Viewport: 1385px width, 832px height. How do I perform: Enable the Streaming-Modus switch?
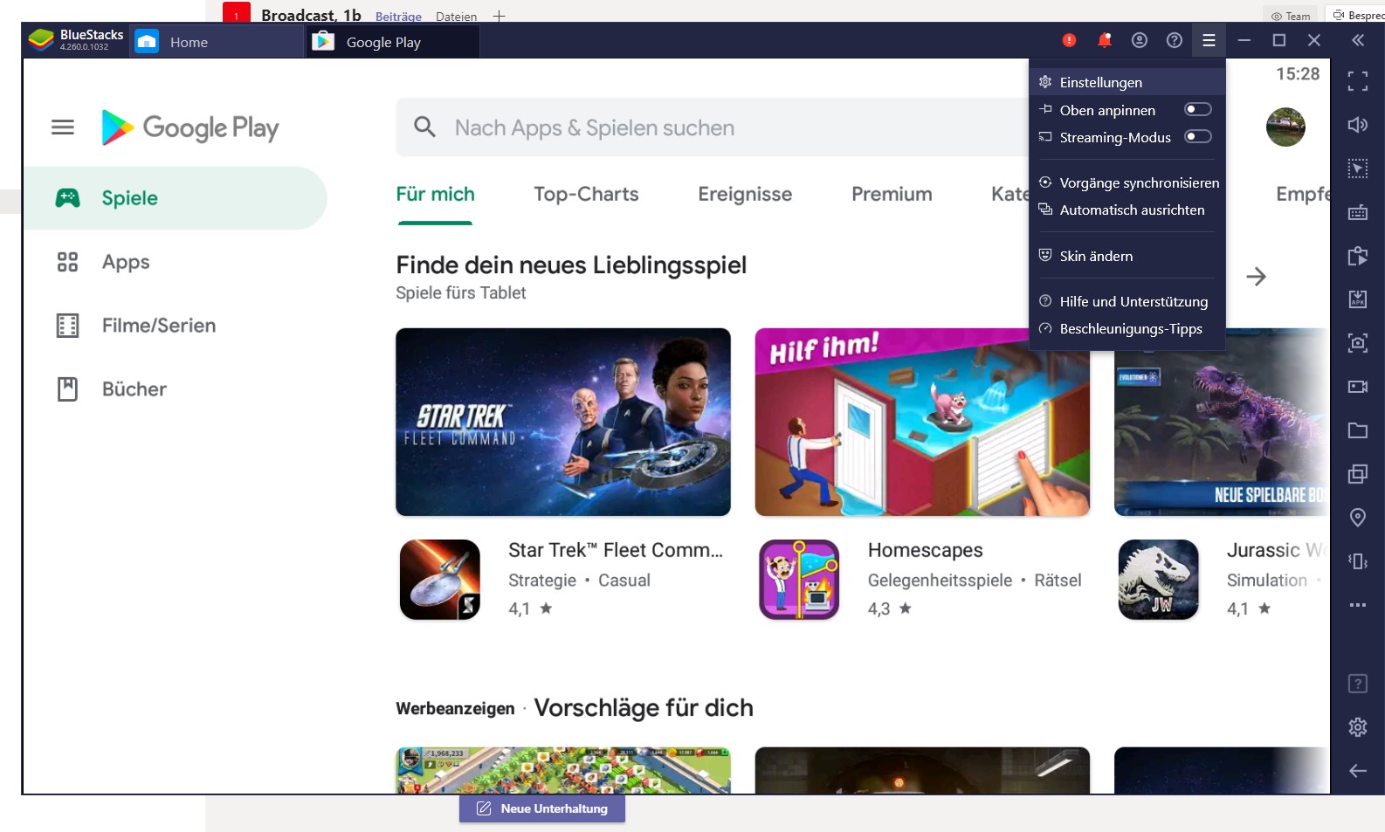1197,136
